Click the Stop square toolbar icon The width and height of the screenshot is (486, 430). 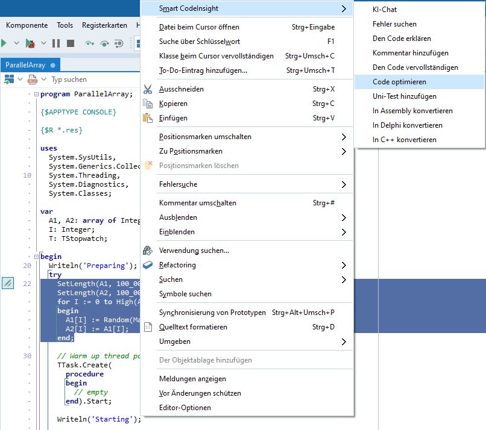point(71,43)
